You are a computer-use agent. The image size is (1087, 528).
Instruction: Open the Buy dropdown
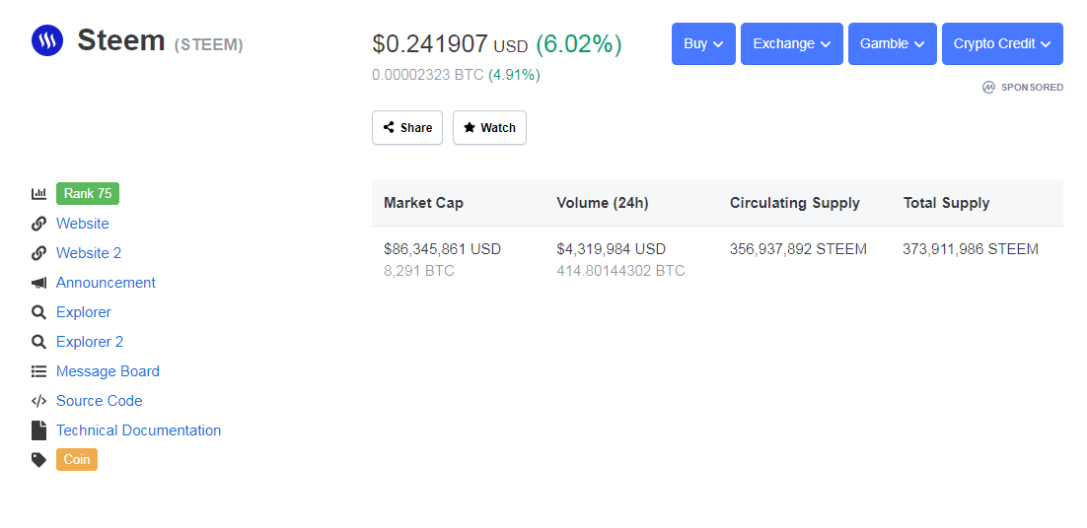pos(703,43)
